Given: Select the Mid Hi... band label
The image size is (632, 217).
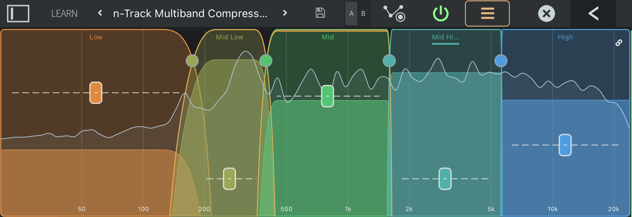Looking at the screenshot, I should tap(445, 37).
